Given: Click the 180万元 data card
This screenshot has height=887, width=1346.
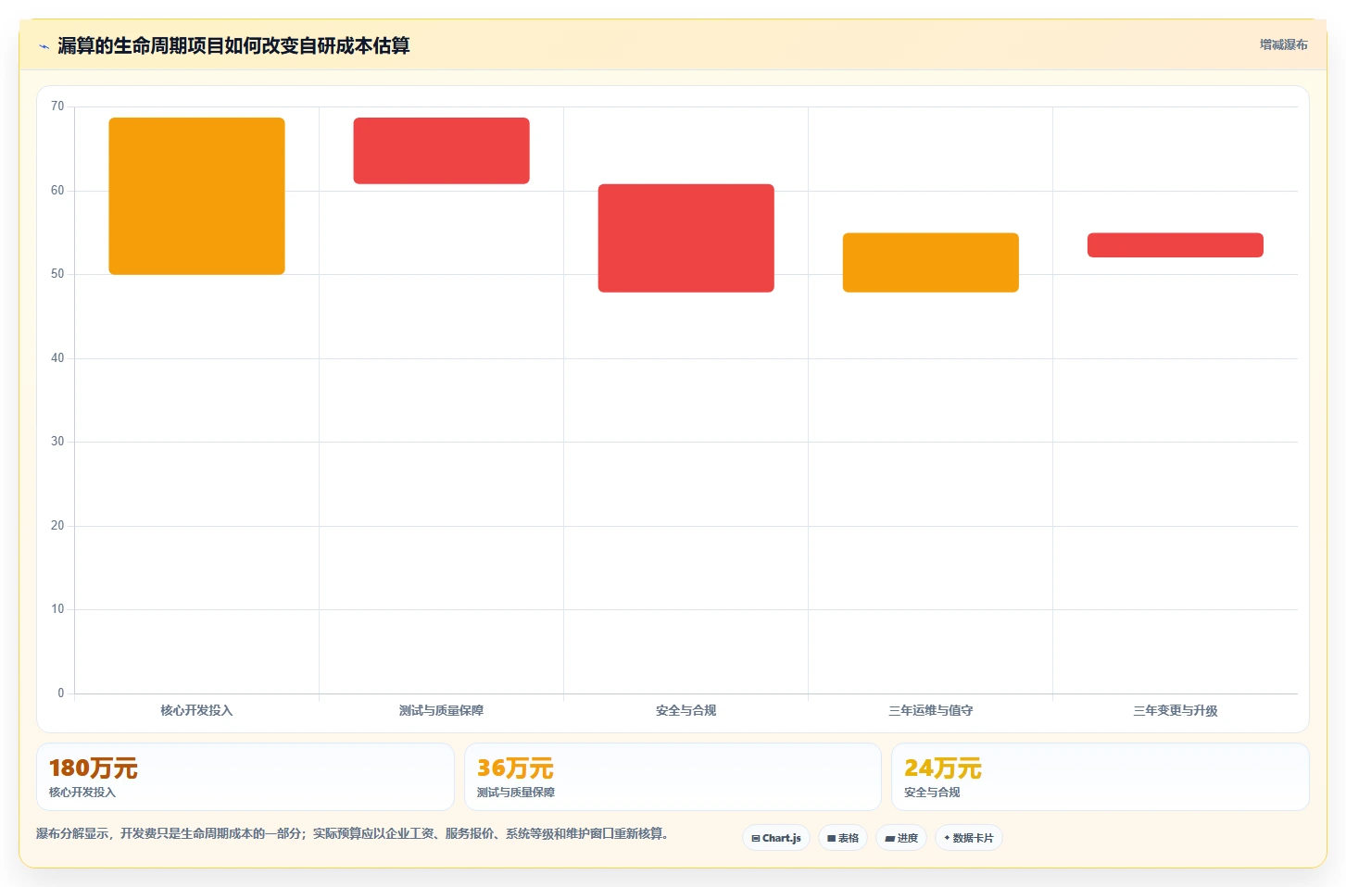Looking at the screenshot, I should tap(245, 777).
